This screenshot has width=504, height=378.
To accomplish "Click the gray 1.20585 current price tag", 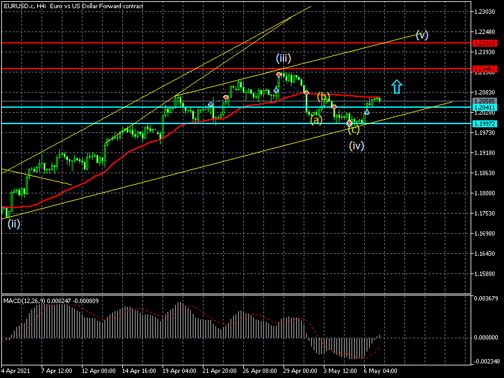I will (484, 101).
